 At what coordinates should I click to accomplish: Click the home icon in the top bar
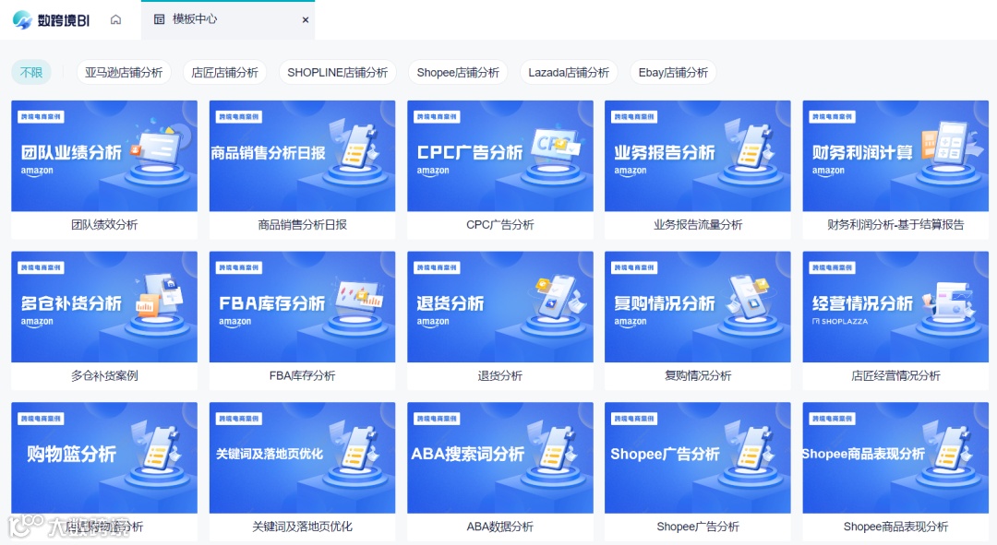pyautogui.click(x=115, y=18)
